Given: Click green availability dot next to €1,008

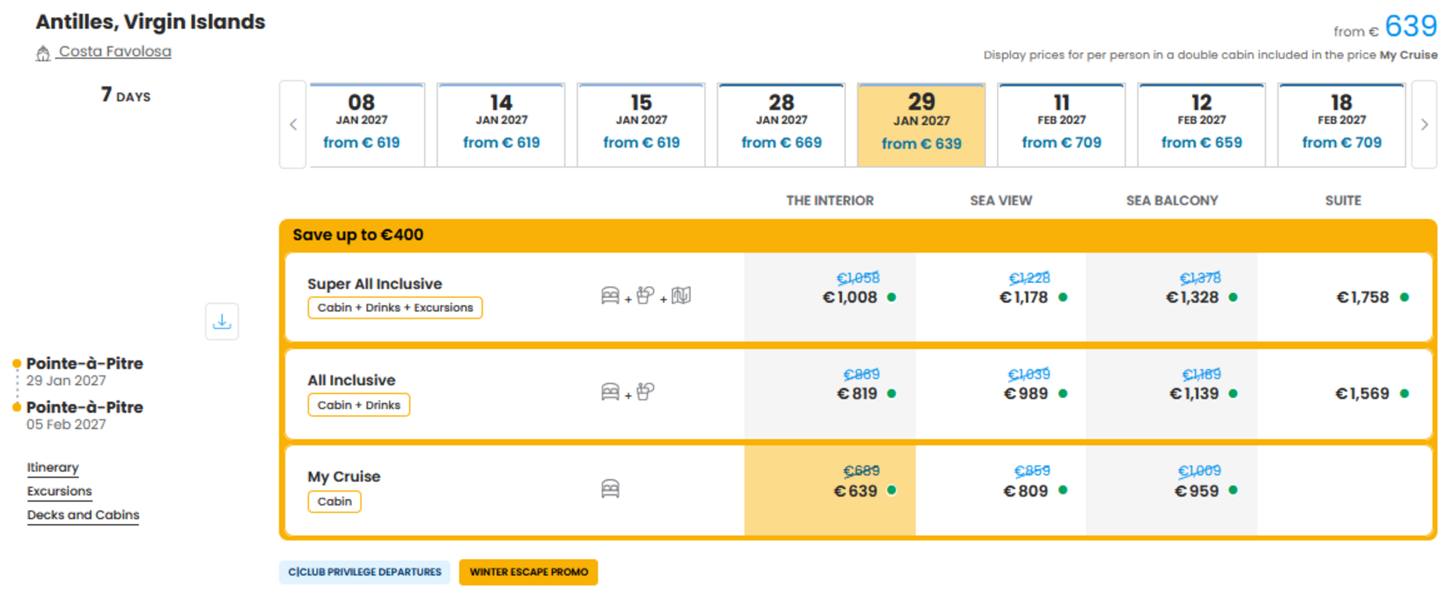Looking at the screenshot, I should pos(892,297).
